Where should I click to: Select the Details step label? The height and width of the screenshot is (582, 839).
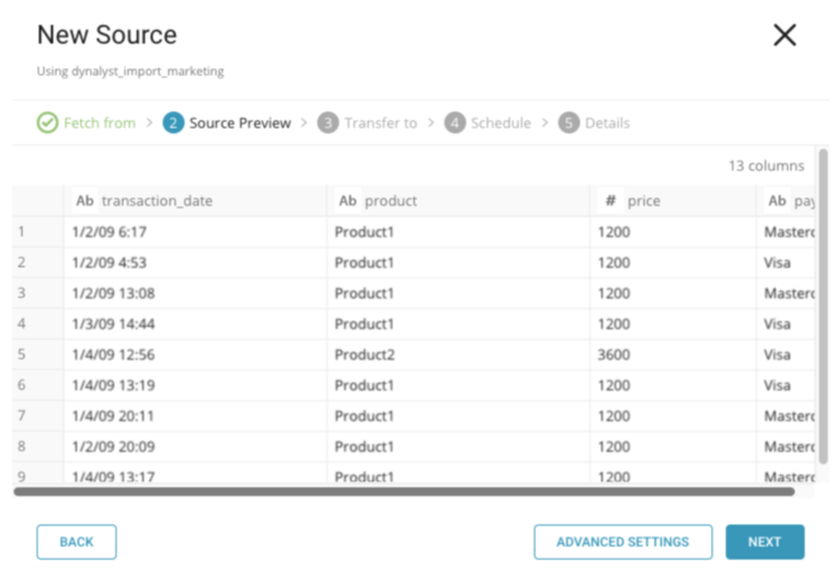[607, 123]
